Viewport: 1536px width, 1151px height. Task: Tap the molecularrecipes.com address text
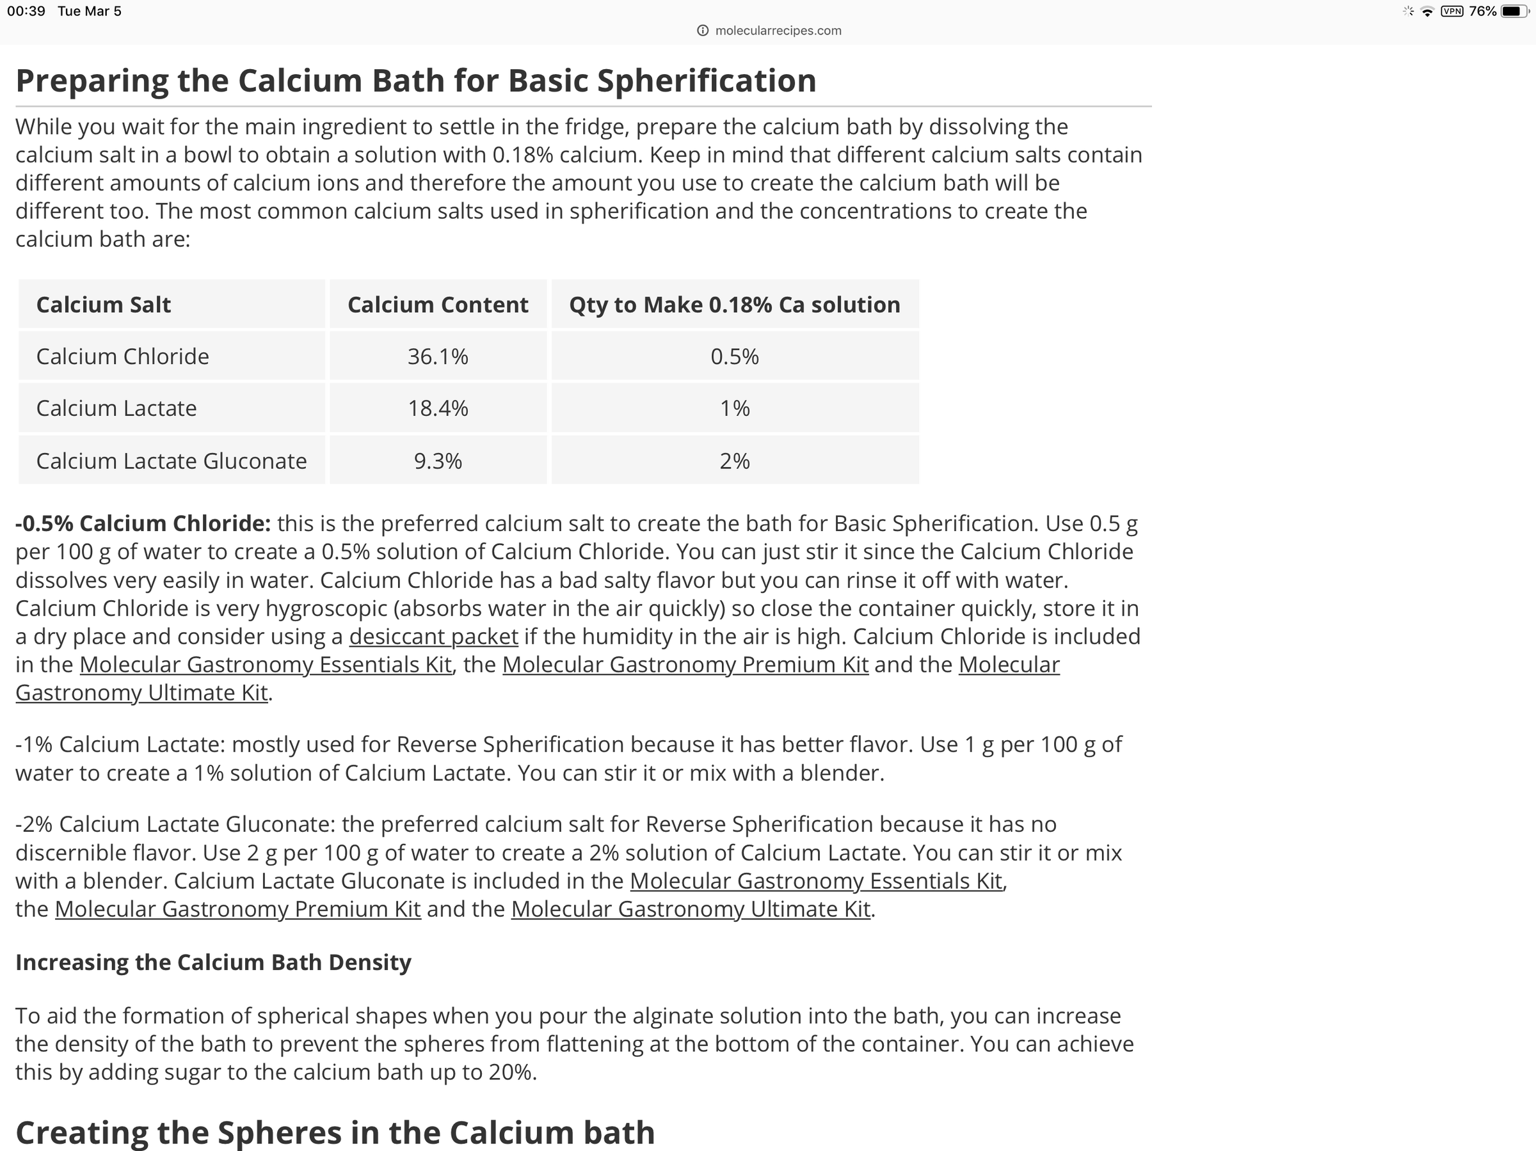click(x=778, y=31)
